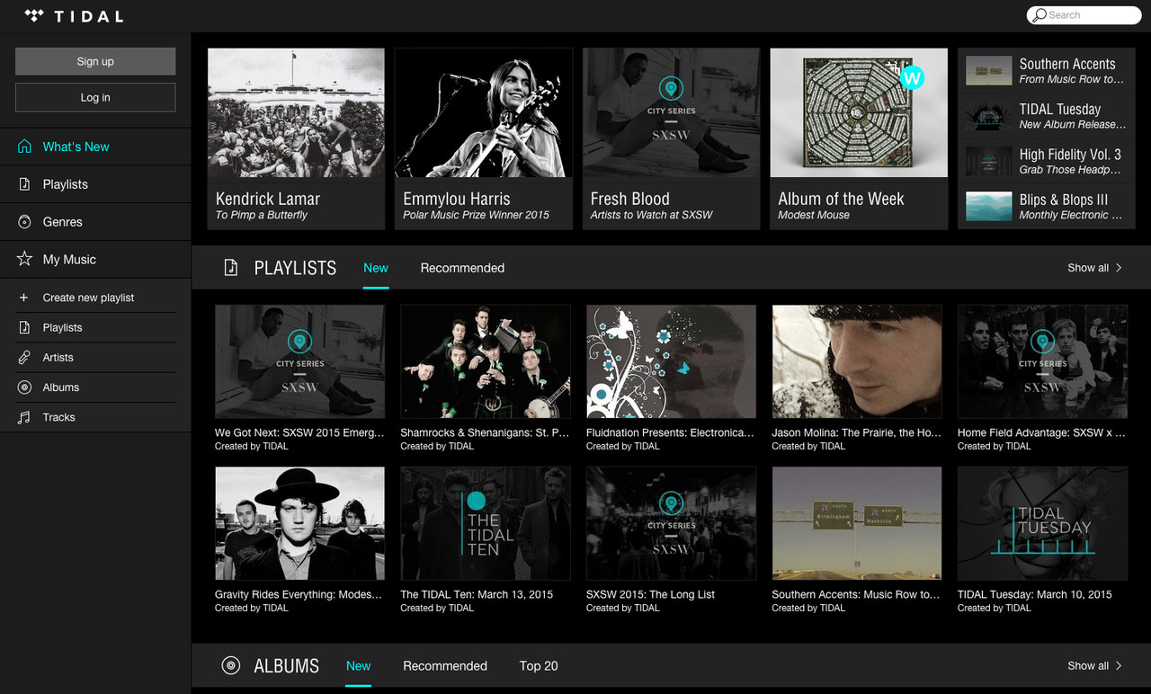Click the search magnifier icon
1151x694 pixels.
coord(1041,14)
